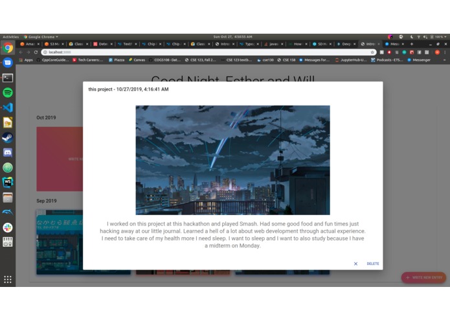Viewport: 450px width, 320px height.
Task: Switch to the SD Hacks tab
Action: coord(322,44)
